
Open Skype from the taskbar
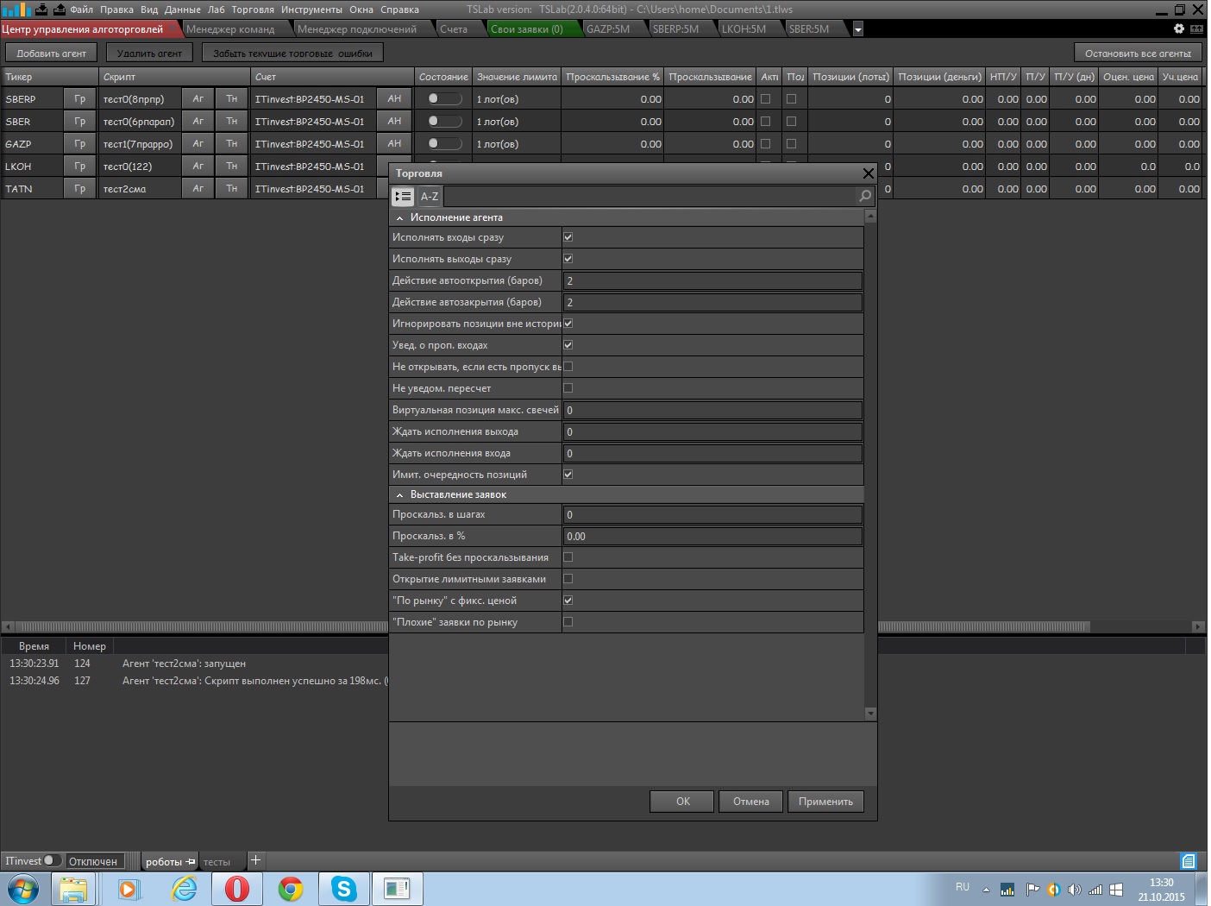pyautogui.click(x=344, y=889)
